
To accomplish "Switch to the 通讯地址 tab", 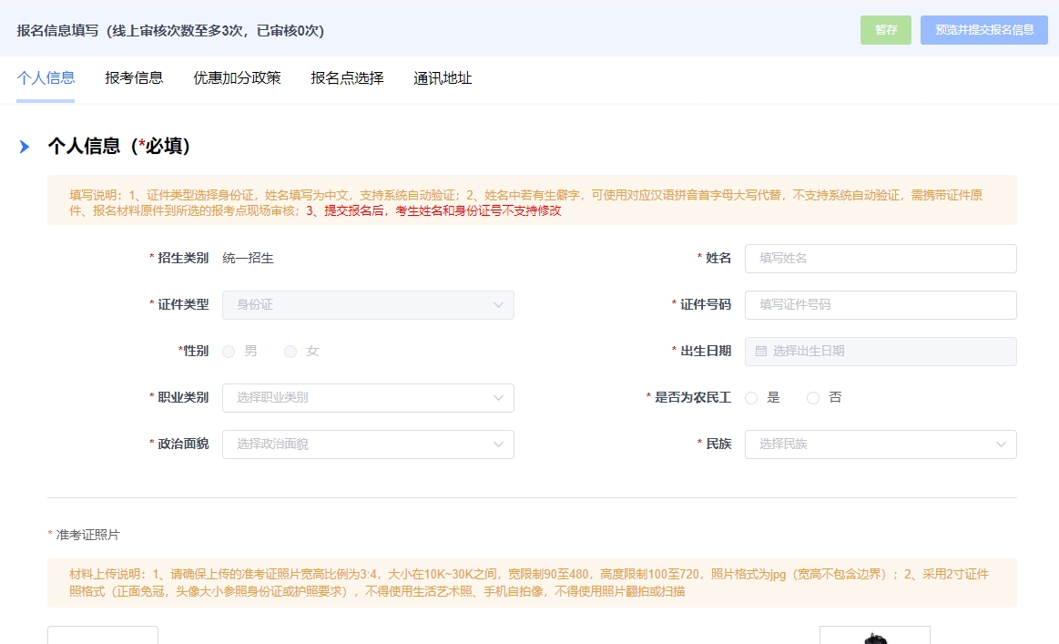I will pos(443,78).
